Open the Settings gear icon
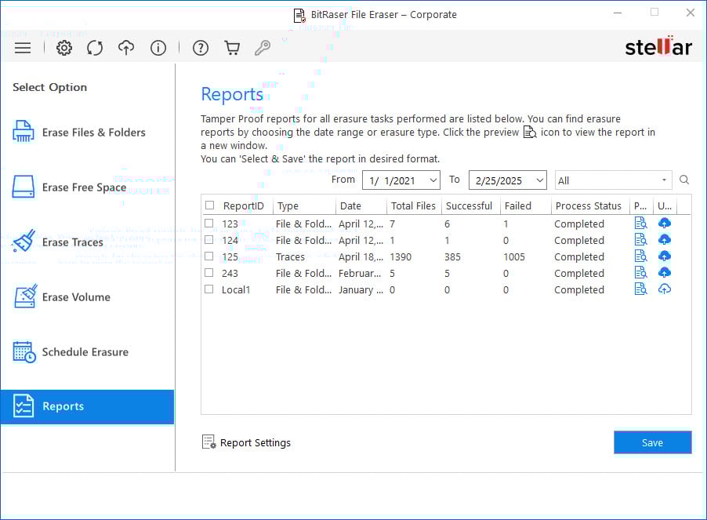This screenshot has width=707, height=520. [64, 48]
